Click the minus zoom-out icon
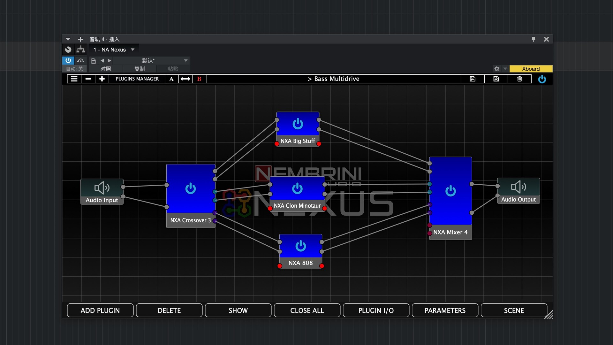 [x=88, y=79]
